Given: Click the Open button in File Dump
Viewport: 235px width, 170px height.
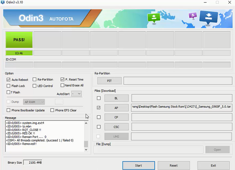Looking at the screenshot, I should point(217,150).
